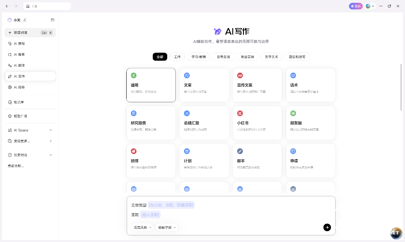Open the 语言风格 dropdown
The width and height of the screenshot is (405, 242).
pyautogui.click(x=142, y=228)
